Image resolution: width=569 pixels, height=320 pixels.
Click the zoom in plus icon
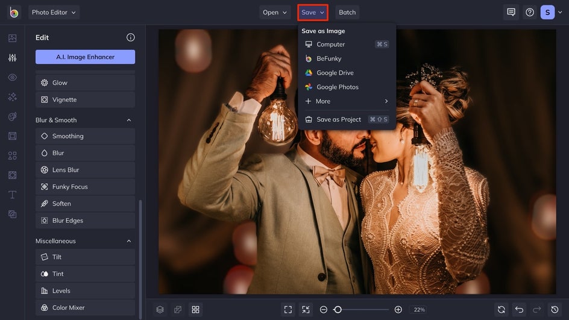tap(398, 309)
